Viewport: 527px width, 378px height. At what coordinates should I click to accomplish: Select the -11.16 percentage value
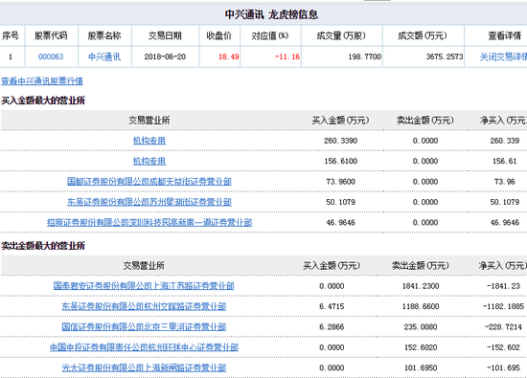[287, 56]
